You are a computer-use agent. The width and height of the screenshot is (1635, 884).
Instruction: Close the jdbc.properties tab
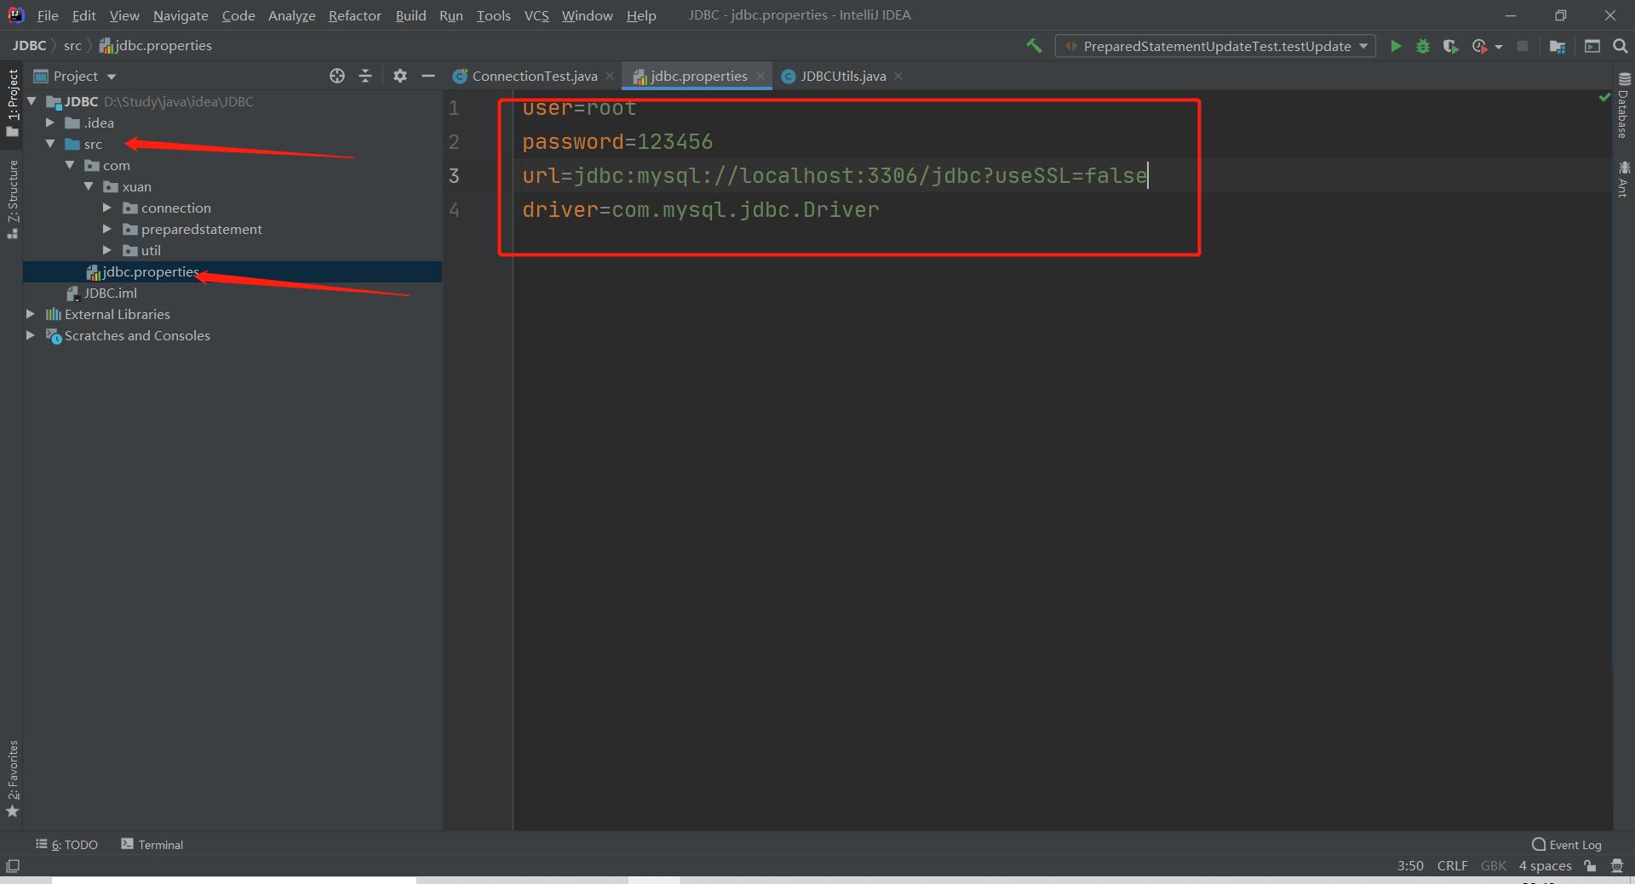point(760,76)
